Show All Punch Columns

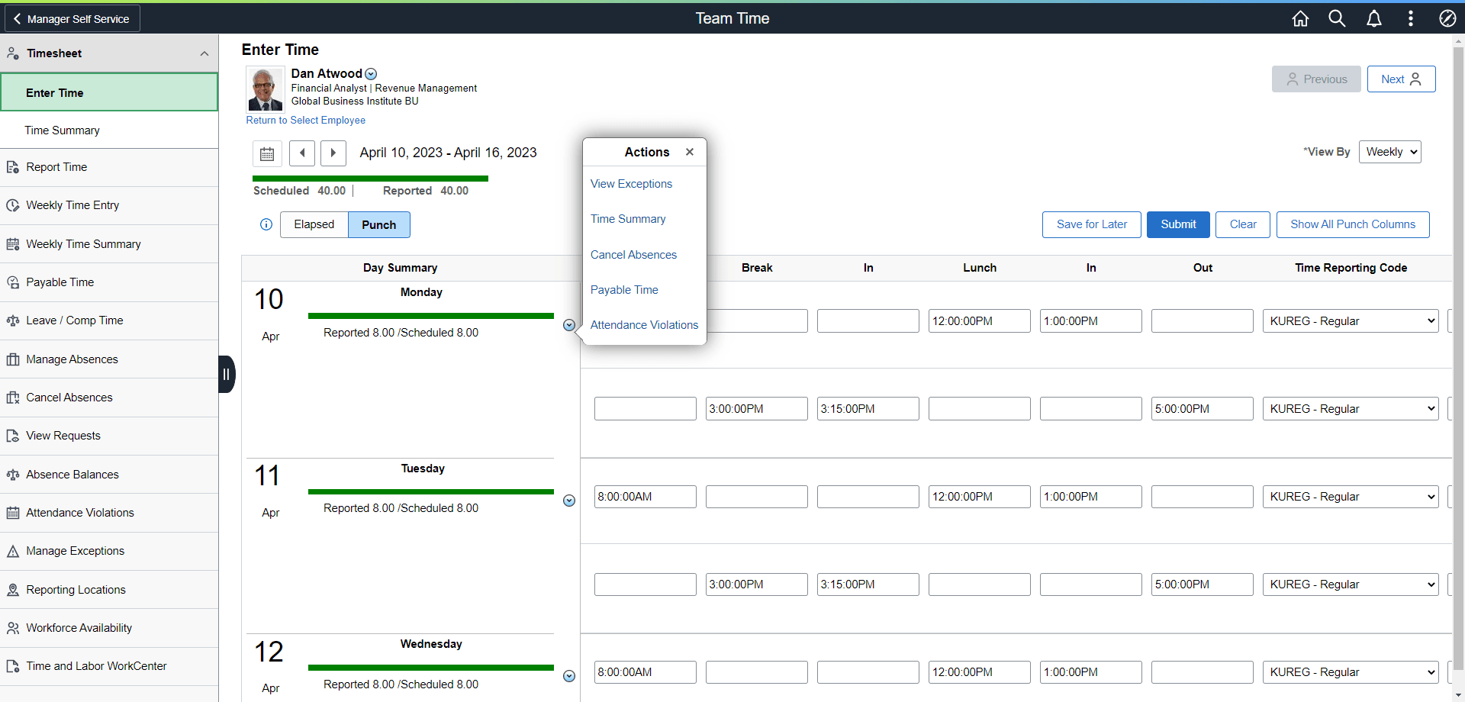[1353, 224]
